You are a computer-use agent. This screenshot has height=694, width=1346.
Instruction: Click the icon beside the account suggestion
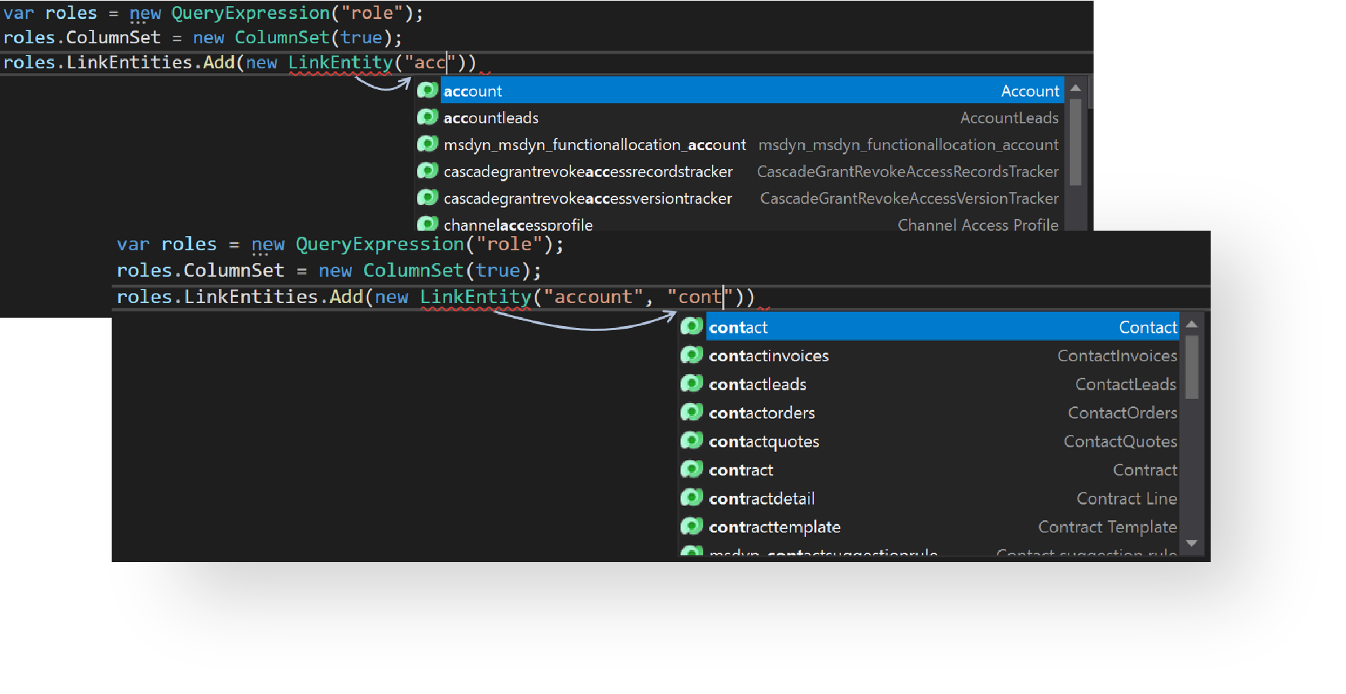(427, 91)
